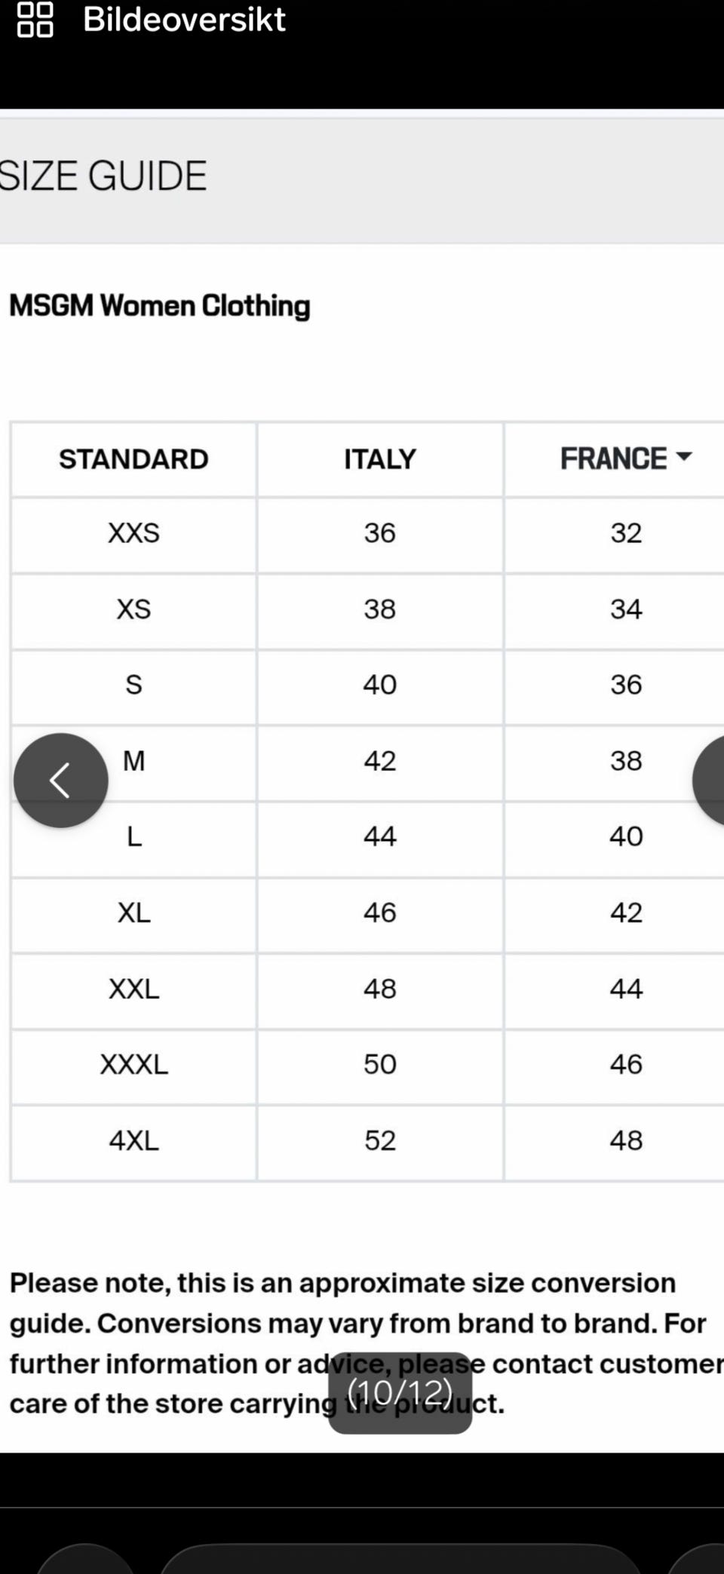Click Italy size 50 cell

click(380, 1066)
